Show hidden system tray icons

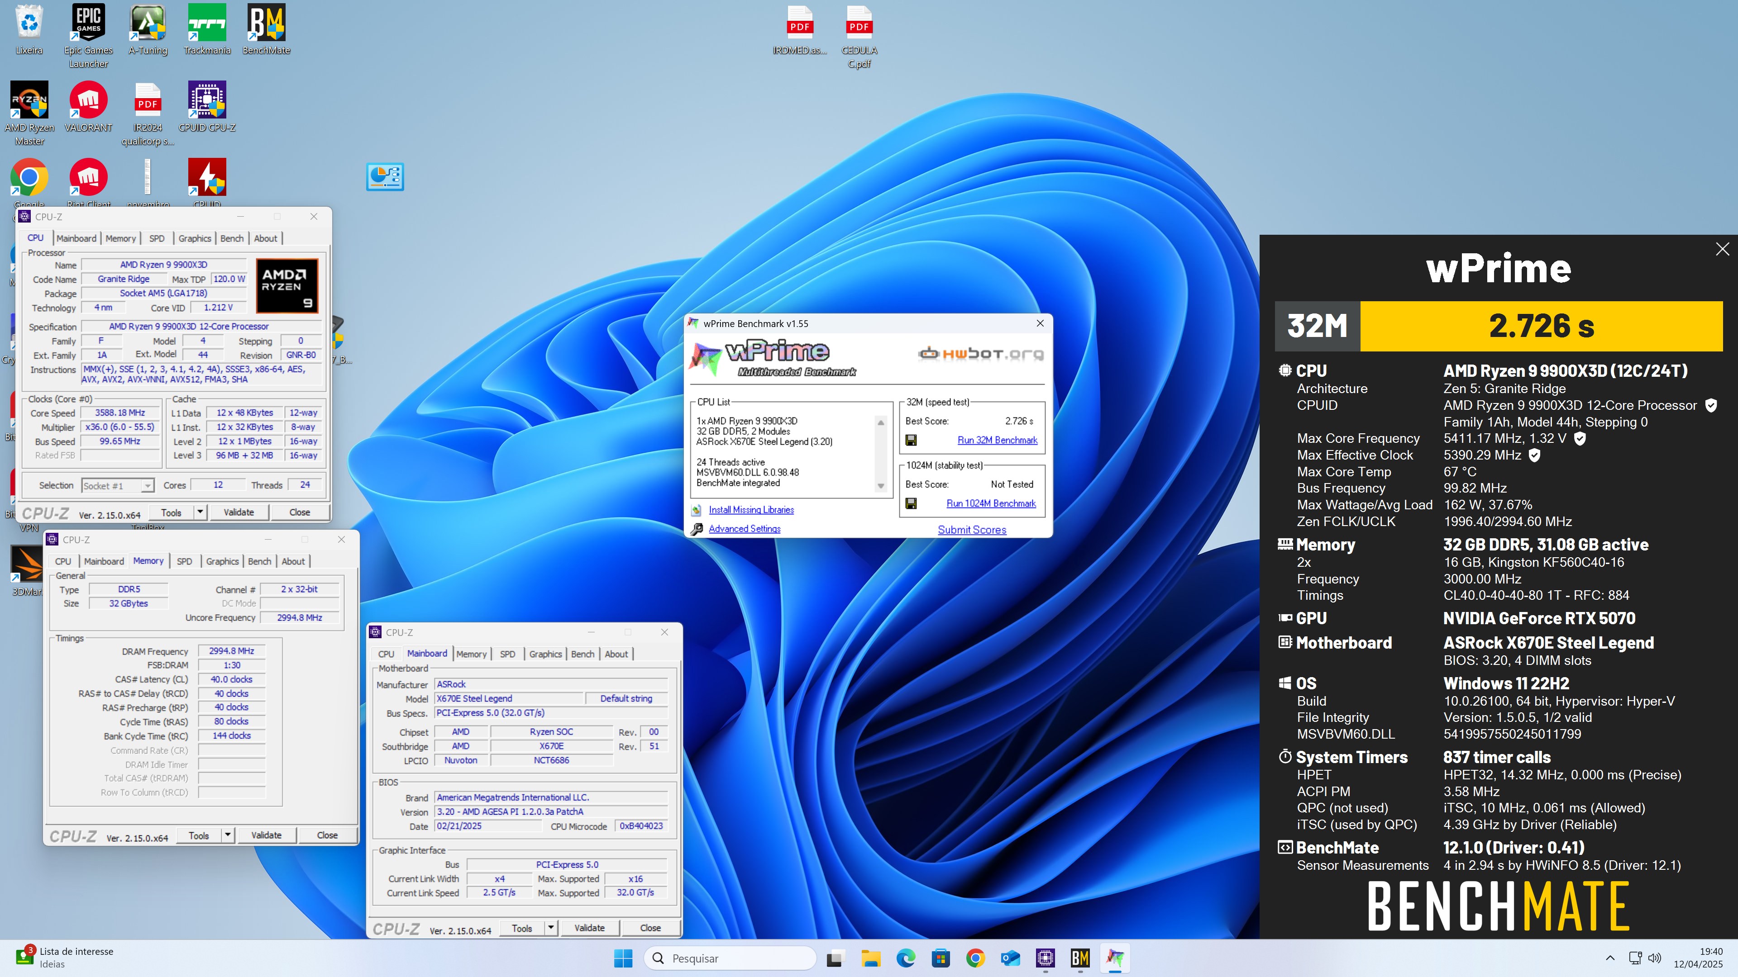[x=1610, y=958]
